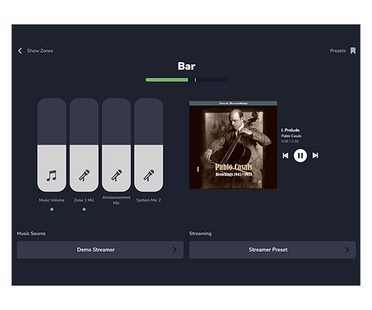
Task: Click the artist name Pablo Casals
Action: click(292, 136)
